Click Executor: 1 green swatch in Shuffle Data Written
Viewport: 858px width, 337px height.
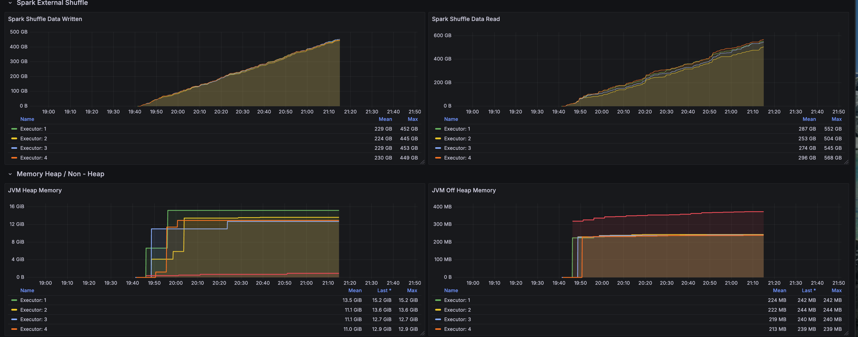[x=14, y=129]
